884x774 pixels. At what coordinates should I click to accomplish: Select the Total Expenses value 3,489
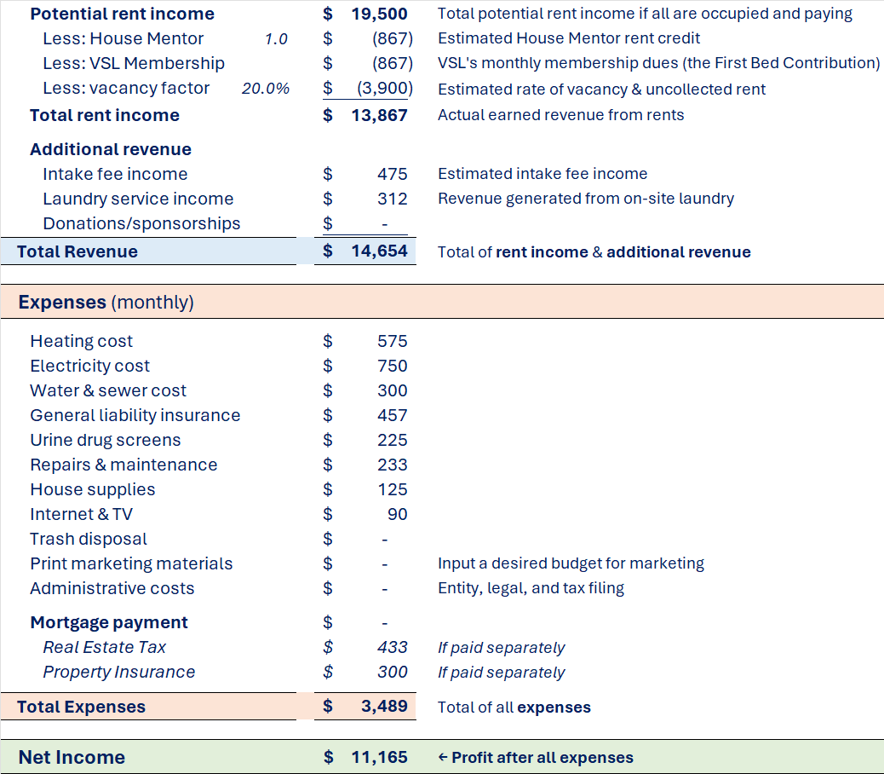point(384,706)
